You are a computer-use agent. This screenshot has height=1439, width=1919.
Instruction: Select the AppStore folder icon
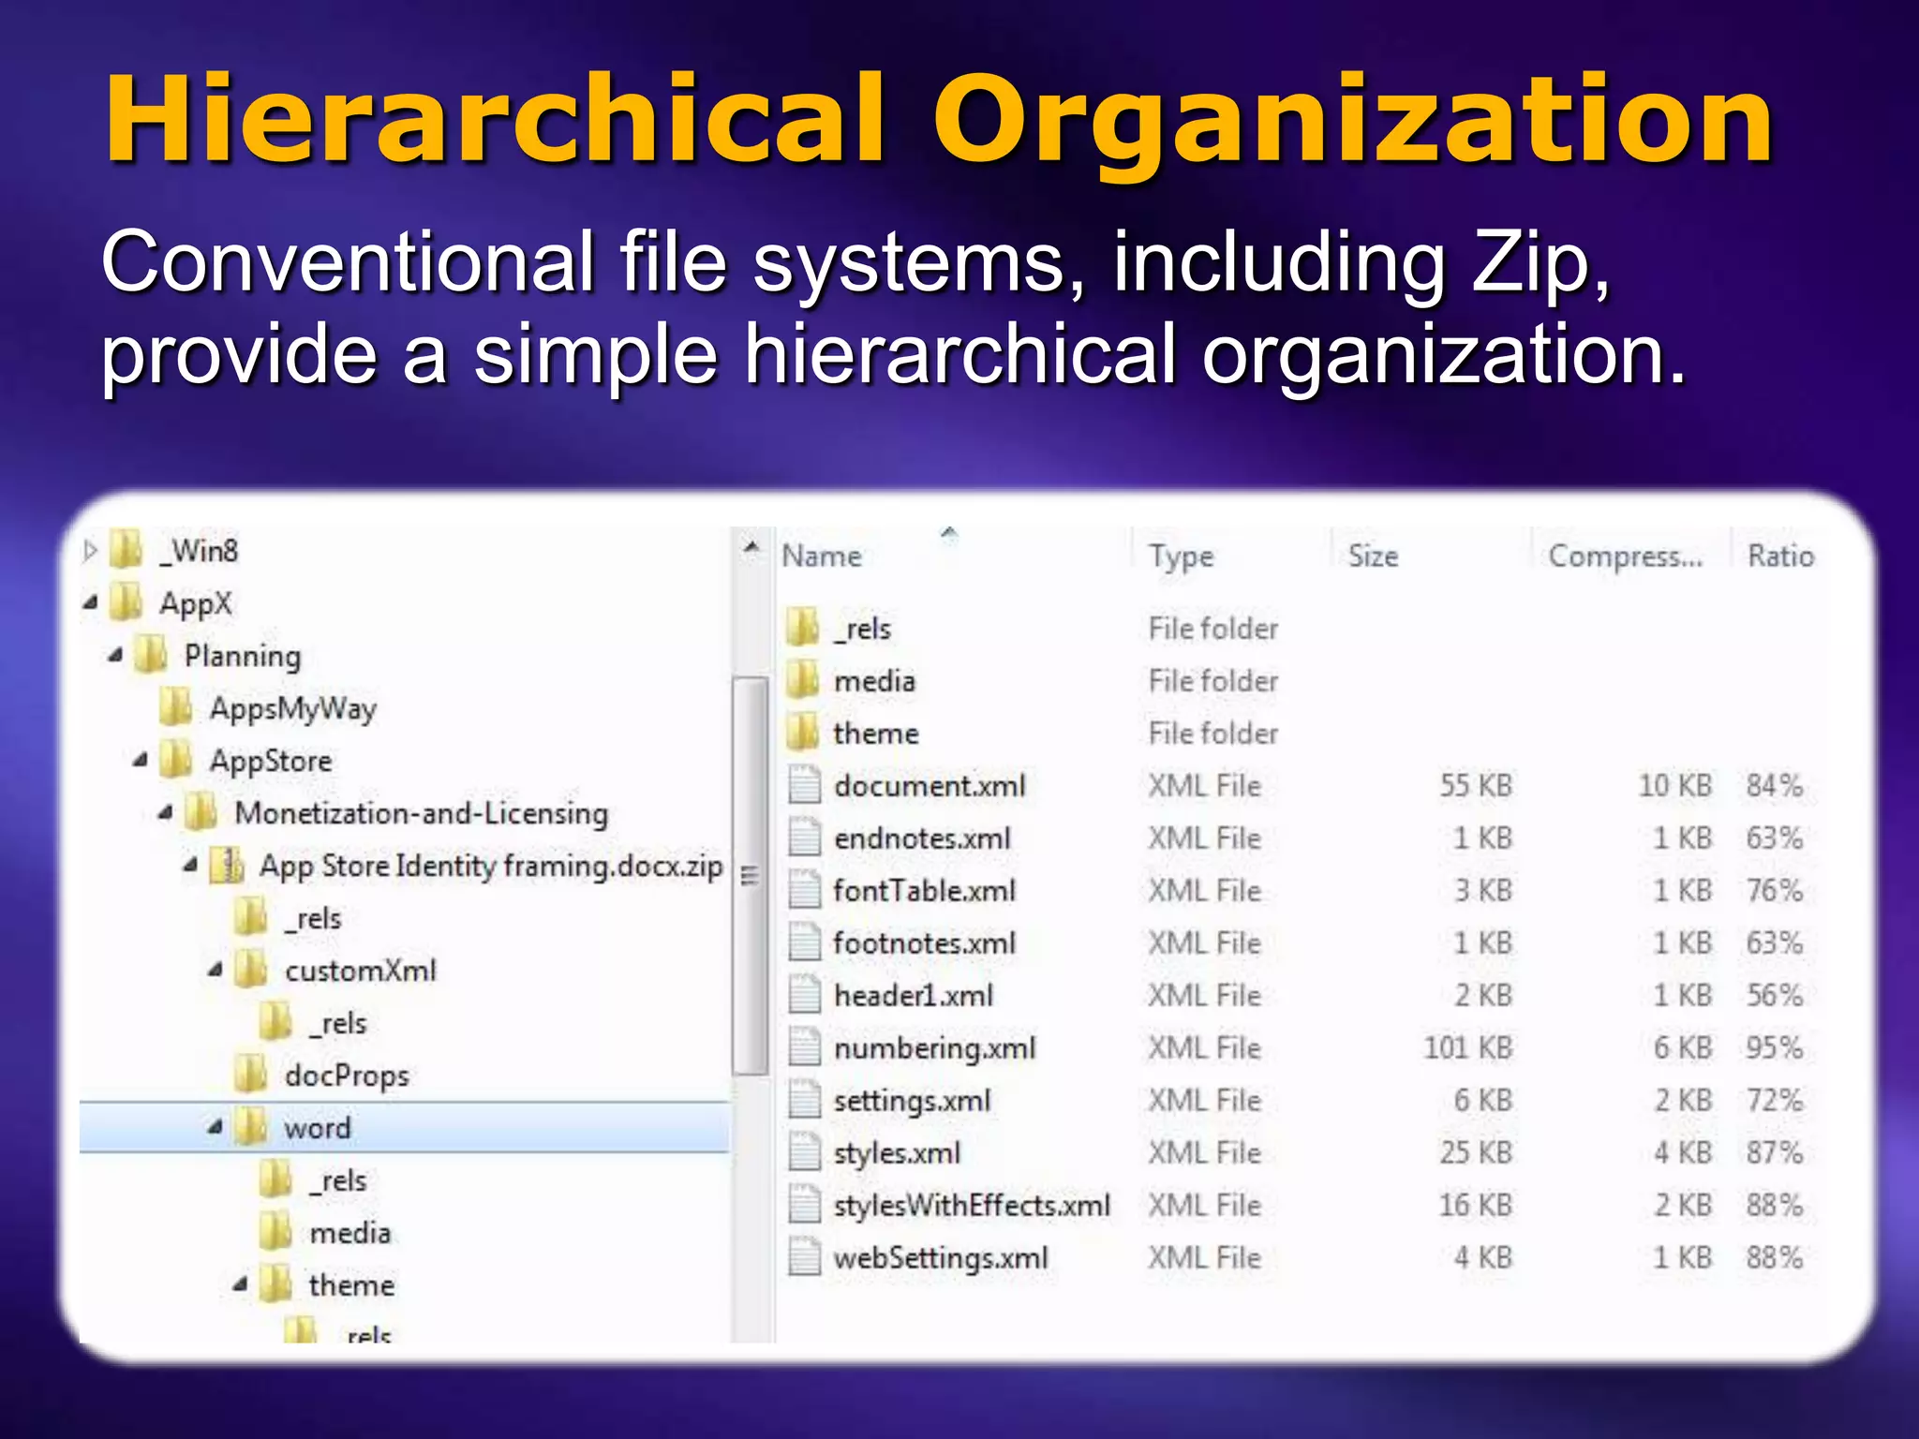pyautogui.click(x=176, y=760)
